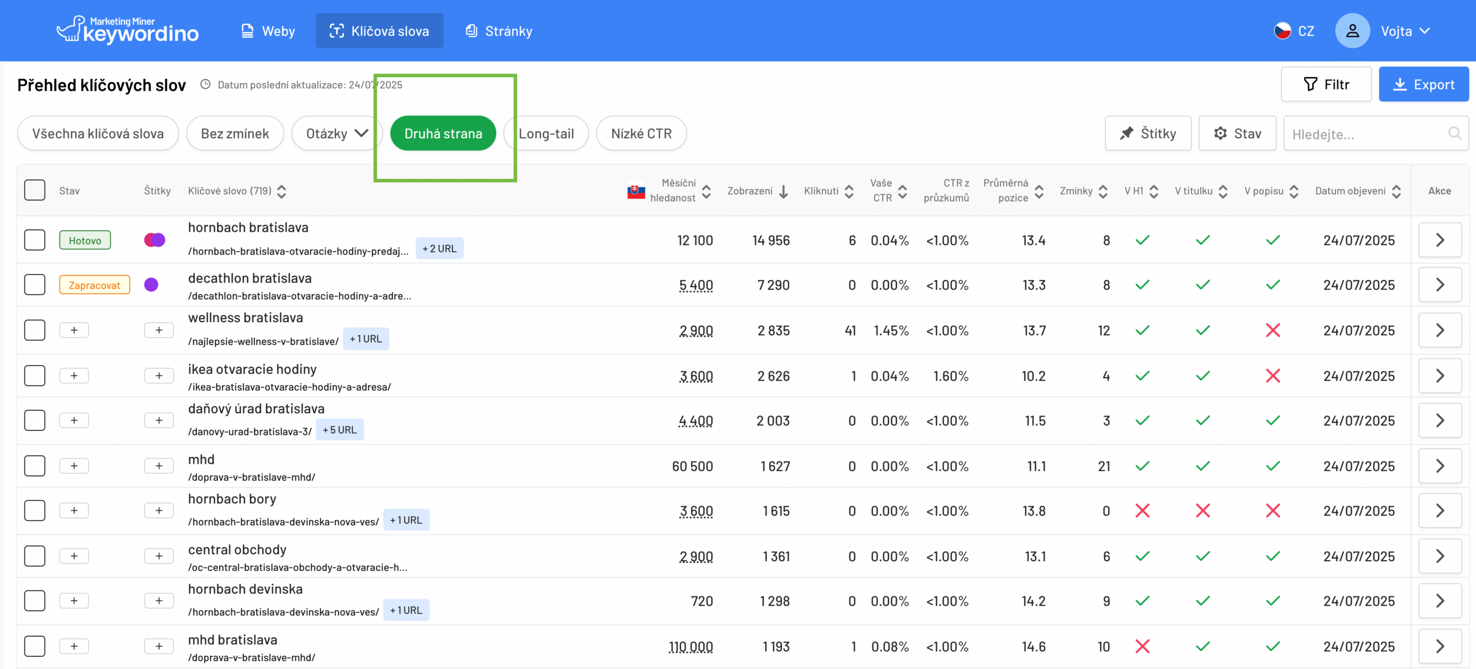Click the purple label dot on decathlon bratislava
The image size is (1476, 669).
coord(151,285)
